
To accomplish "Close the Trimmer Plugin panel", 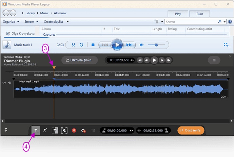I will (x=230, y=56).
